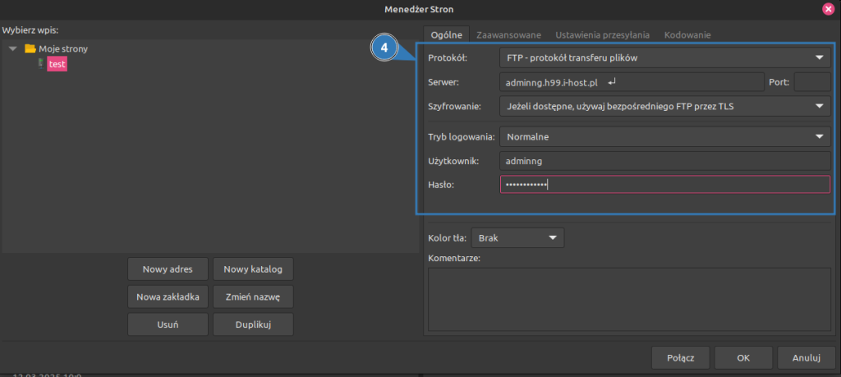This screenshot has width=841, height=377.
Task: Open the Ogólne tab
Action: pyautogui.click(x=446, y=34)
